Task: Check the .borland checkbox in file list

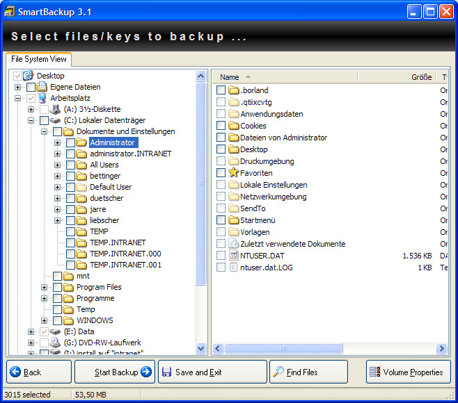Action: [x=221, y=90]
